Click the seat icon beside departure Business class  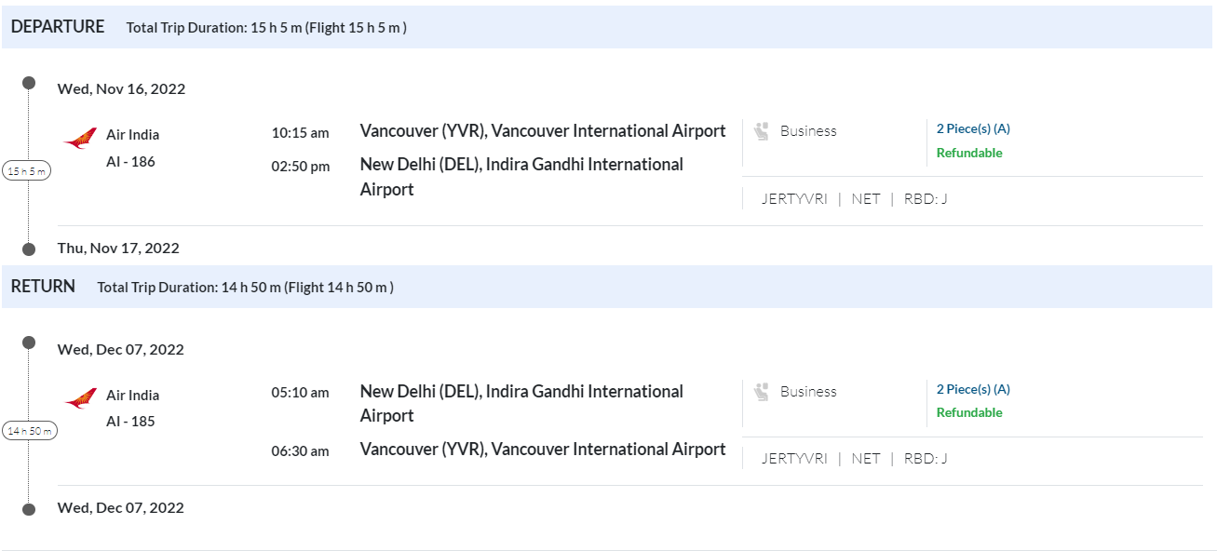[762, 131]
